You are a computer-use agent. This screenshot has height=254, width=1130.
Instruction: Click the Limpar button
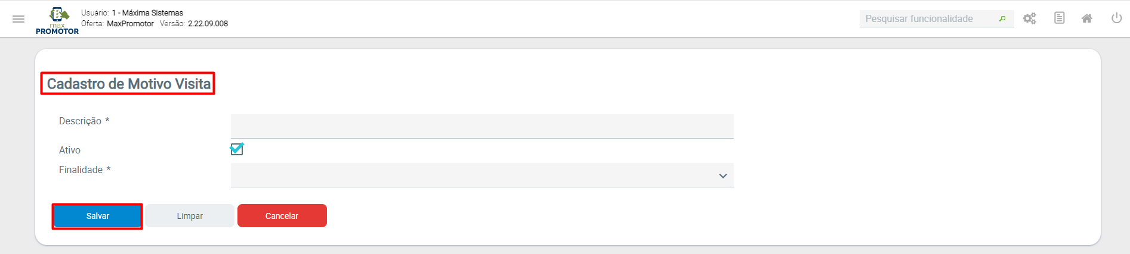190,216
